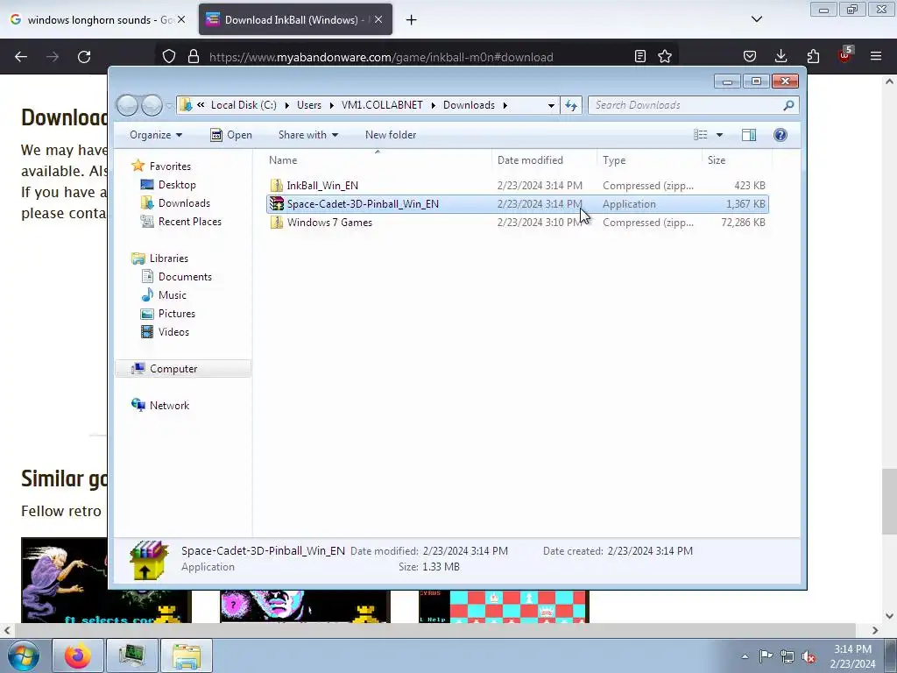Click Favorites in the navigation pane
Screen dimensions: 897x673
pyautogui.click(x=170, y=166)
